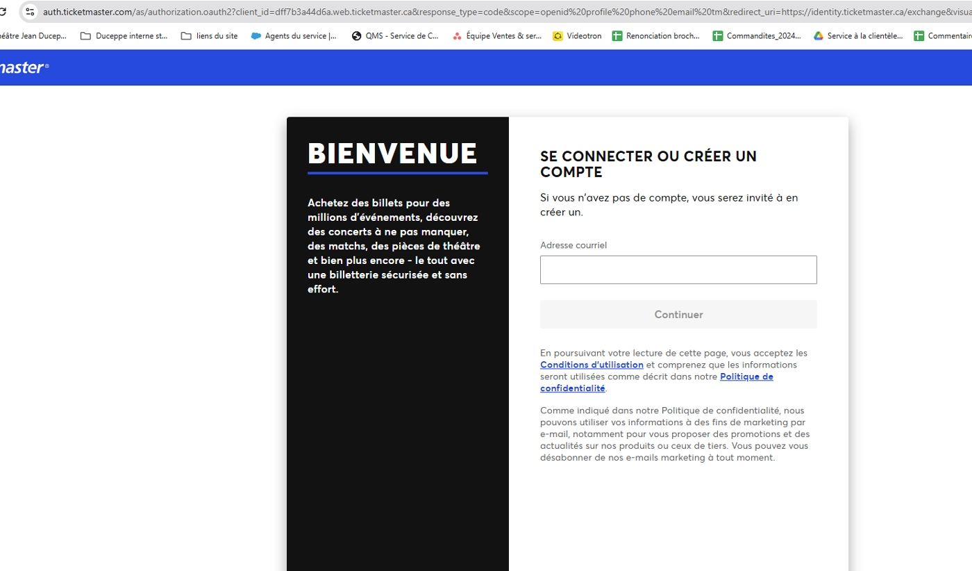Image resolution: width=972 pixels, height=571 pixels.
Task: Click the BIENVENUE heading
Action: (392, 154)
